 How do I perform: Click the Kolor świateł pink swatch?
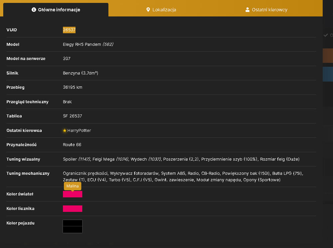click(x=72, y=194)
